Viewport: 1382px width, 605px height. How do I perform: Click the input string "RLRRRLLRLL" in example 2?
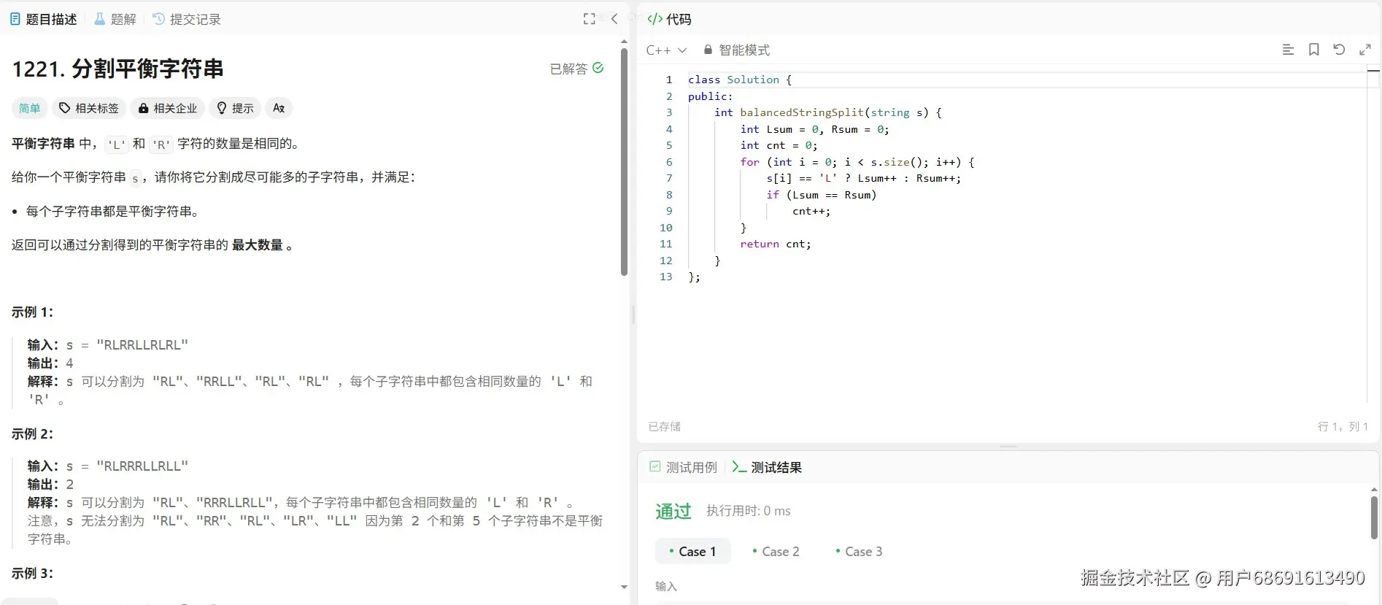pyautogui.click(x=142, y=466)
